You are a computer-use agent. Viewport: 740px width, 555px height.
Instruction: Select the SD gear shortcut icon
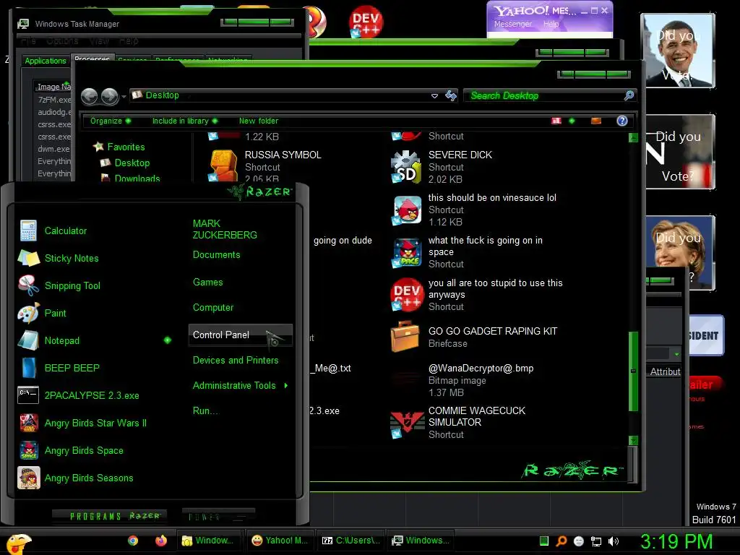point(406,167)
